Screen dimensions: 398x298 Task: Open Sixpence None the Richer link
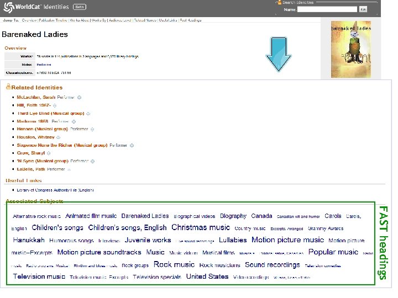point(62,145)
